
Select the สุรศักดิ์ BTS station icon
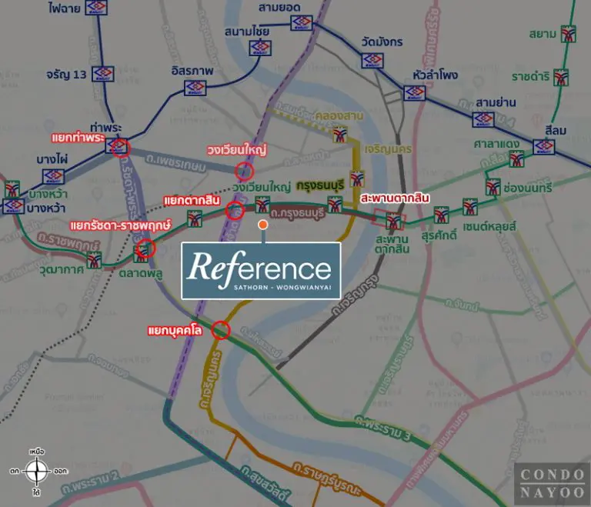441,215
